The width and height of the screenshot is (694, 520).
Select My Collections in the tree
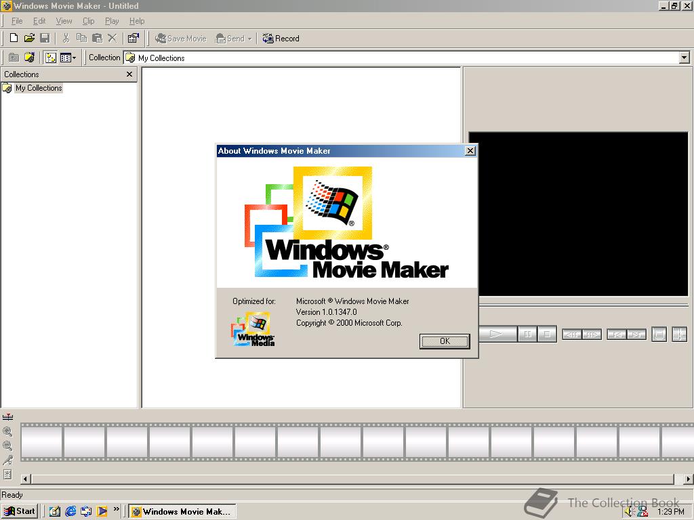click(x=39, y=88)
